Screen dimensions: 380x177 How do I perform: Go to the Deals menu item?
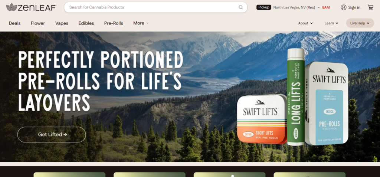click(15, 23)
